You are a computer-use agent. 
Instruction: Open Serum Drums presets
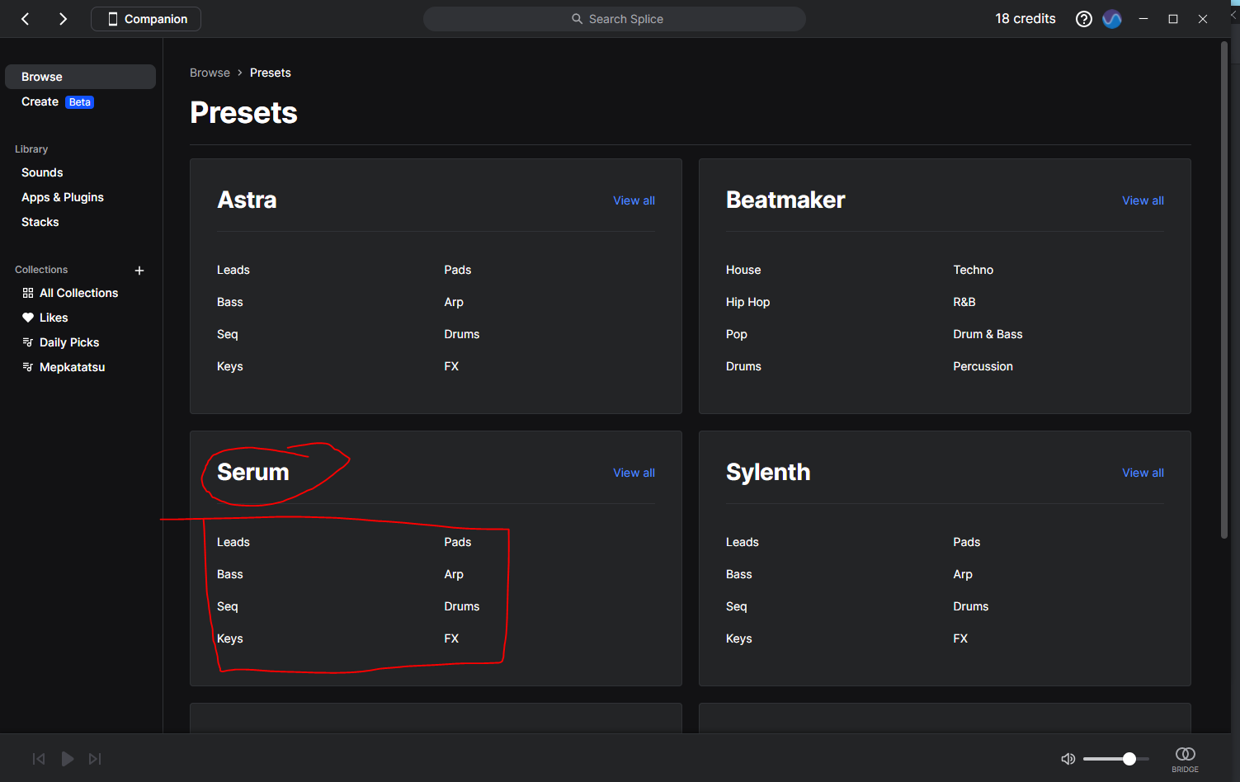(462, 606)
